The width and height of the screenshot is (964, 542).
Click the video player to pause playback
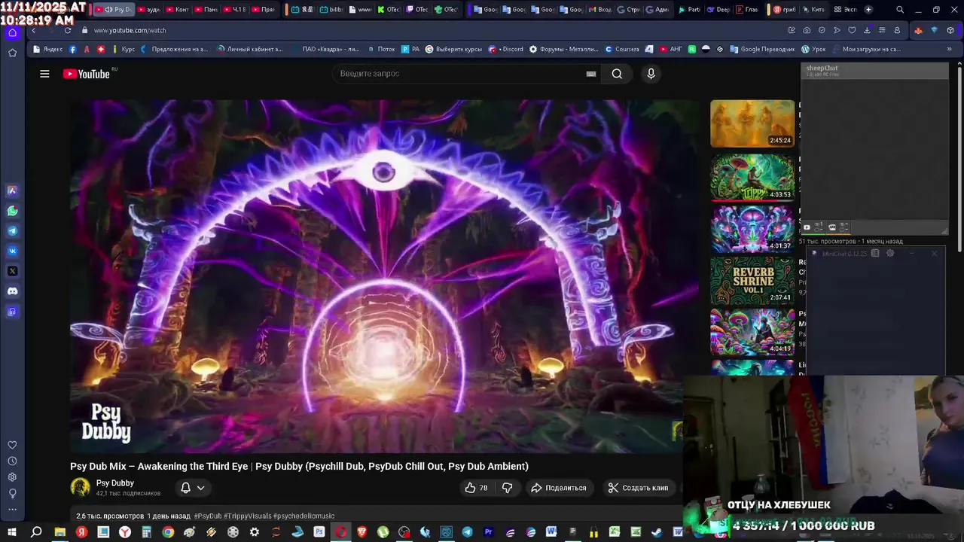[384, 276]
